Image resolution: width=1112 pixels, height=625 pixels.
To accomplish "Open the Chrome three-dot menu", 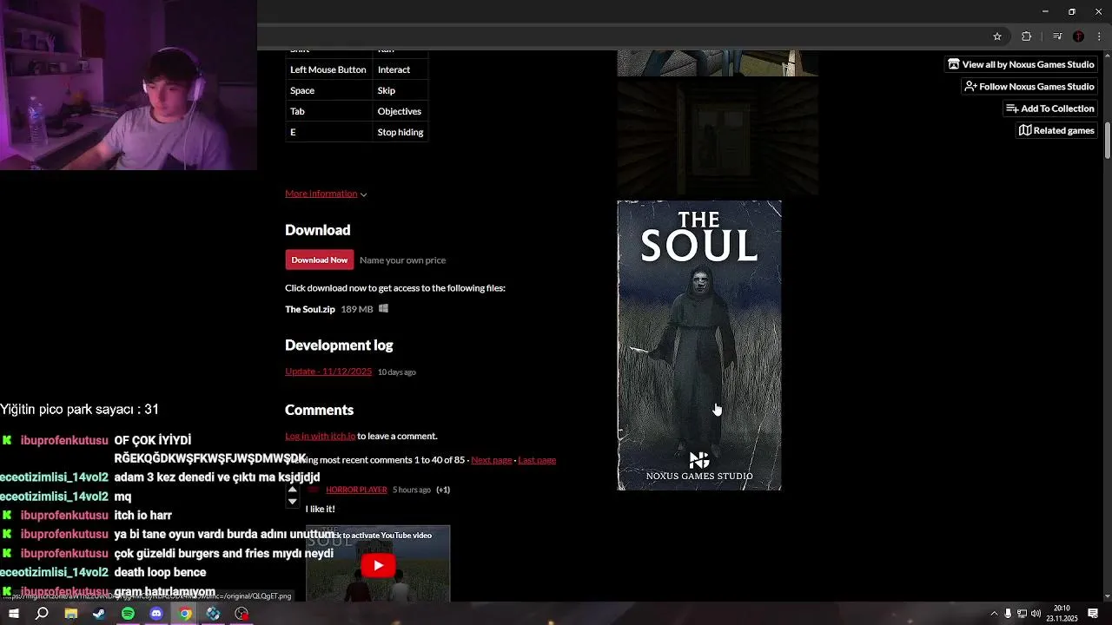I will coord(1099,36).
